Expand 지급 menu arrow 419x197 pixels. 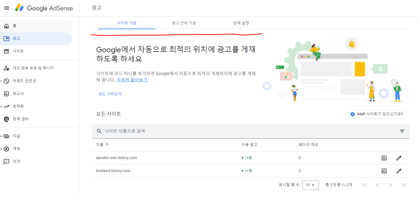click(1, 136)
